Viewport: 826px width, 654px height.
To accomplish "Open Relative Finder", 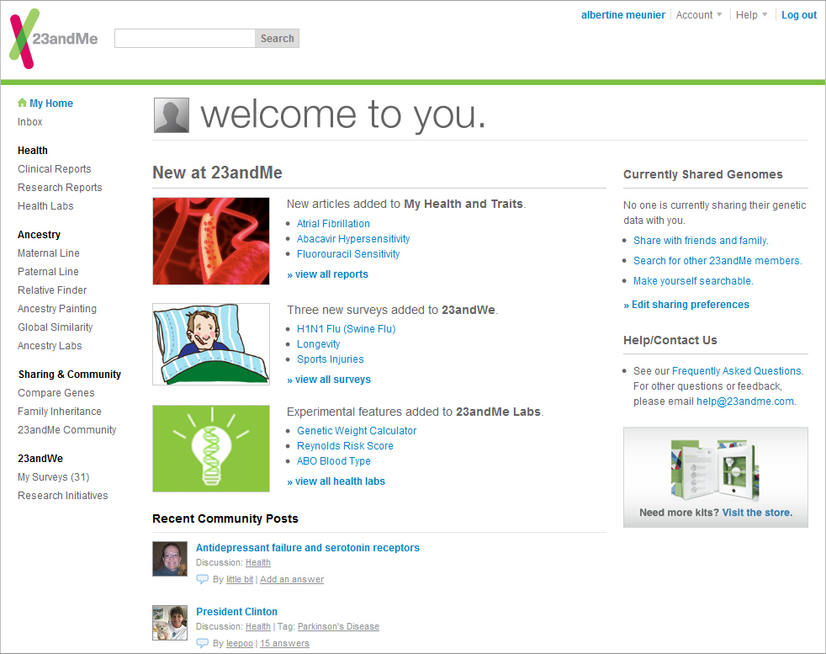I will (52, 290).
